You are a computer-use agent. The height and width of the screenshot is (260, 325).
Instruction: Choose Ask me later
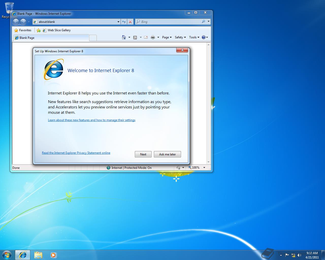pos(167,154)
